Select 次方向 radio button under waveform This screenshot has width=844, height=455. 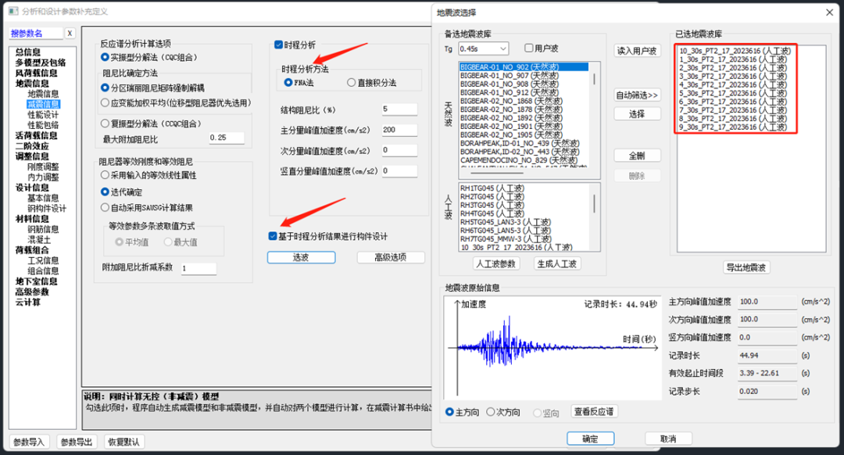point(491,412)
